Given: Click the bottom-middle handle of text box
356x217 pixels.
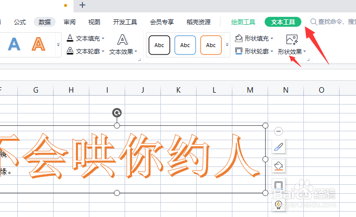Looking at the screenshot, I should tap(117, 193).
